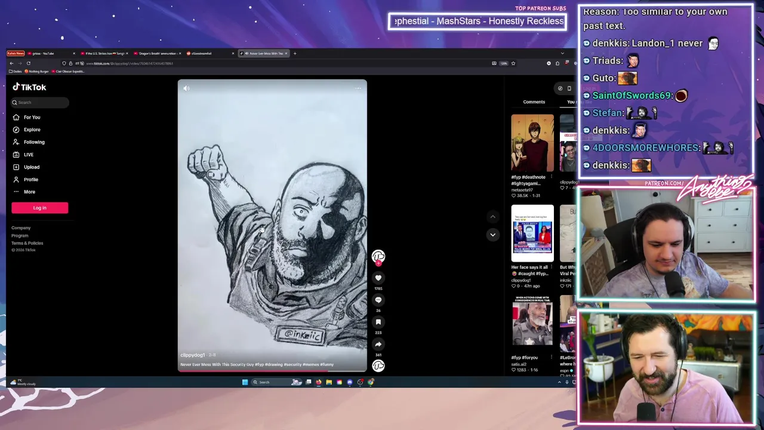Open the Following feed
This screenshot has width=764, height=430.
click(x=29, y=142)
